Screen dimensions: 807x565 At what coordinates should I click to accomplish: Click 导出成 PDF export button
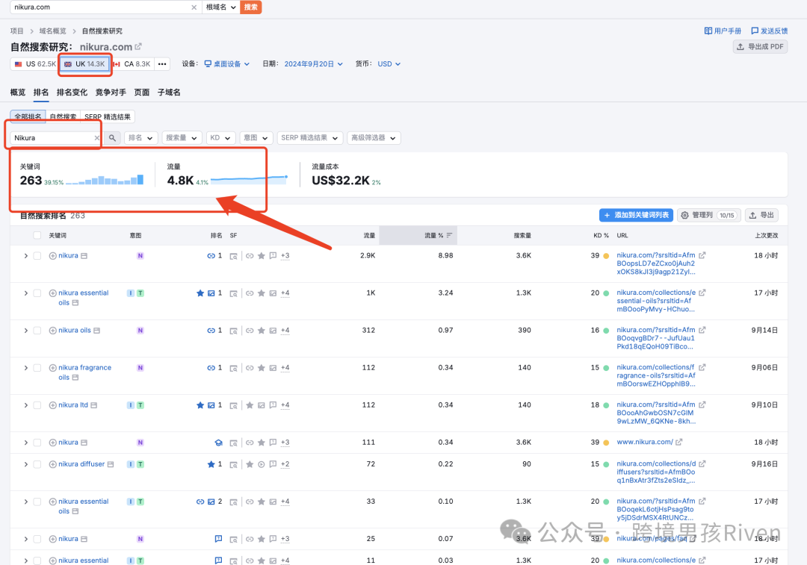pyautogui.click(x=760, y=47)
